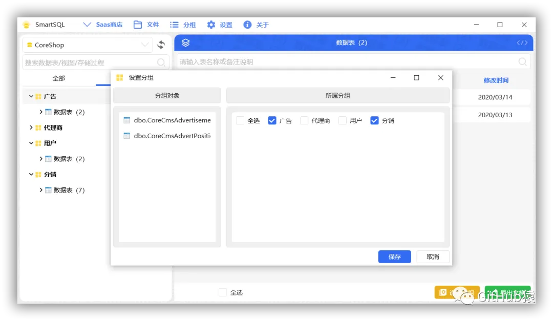Check the 代理商 group checkbox
The height and width of the screenshot is (321, 553).
(x=304, y=120)
